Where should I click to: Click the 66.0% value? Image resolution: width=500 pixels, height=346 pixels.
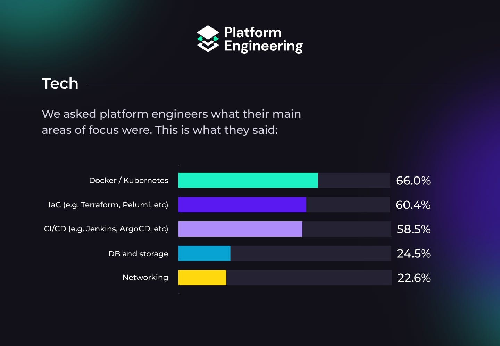413,181
